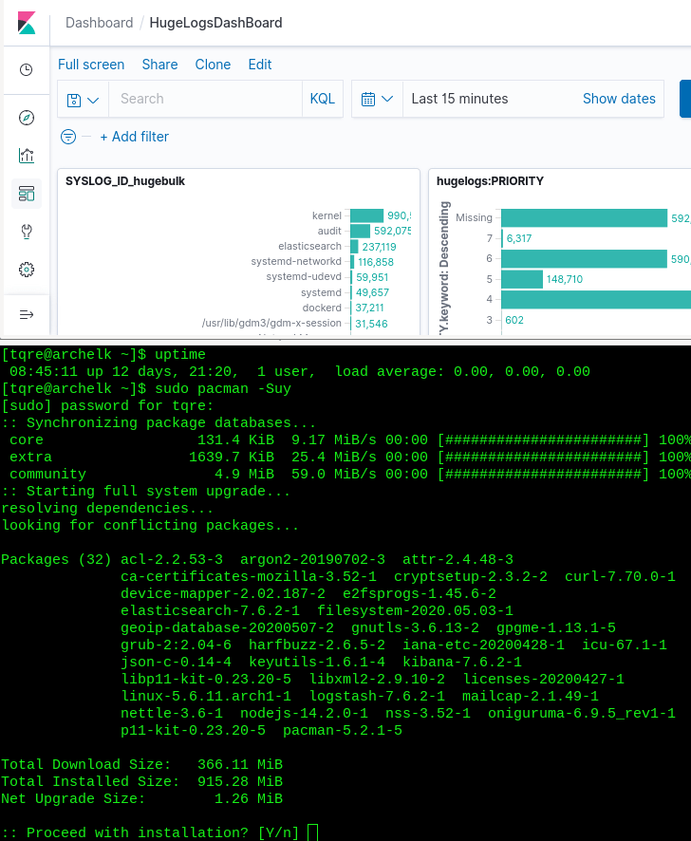Viewport: 691px width, 841px height.
Task: Open Dev Tools wrench icon
Action: [27, 232]
